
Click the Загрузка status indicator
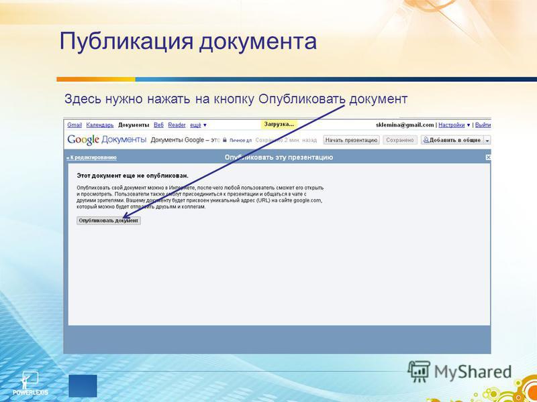click(x=279, y=125)
